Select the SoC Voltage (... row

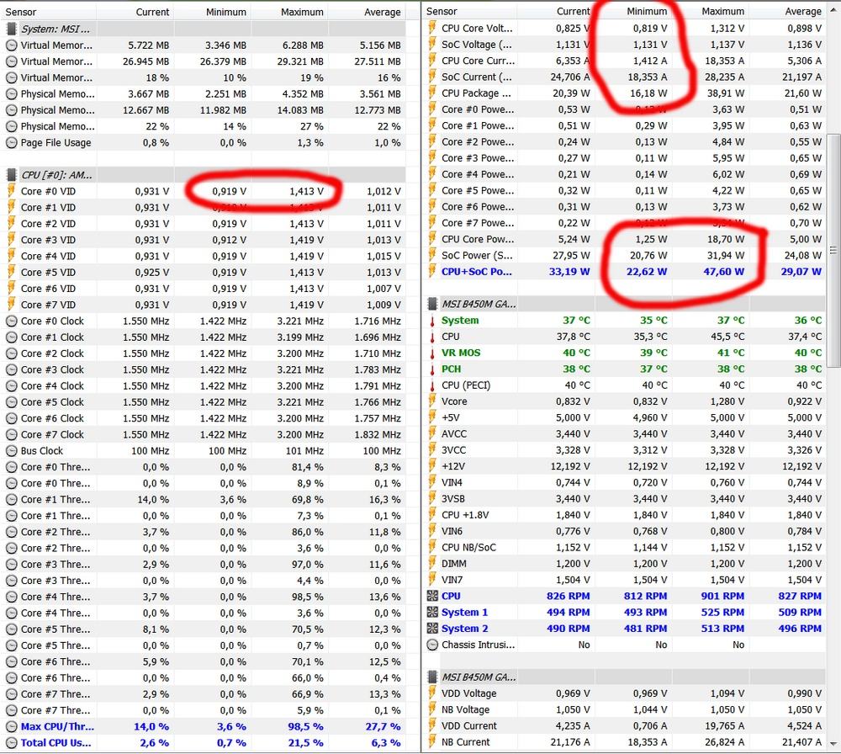[x=625, y=45]
